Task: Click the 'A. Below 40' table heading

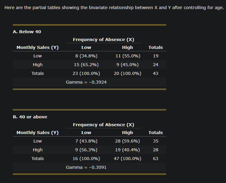Action: pos(27,32)
